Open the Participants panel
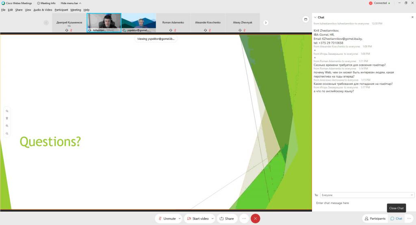 coord(375,219)
